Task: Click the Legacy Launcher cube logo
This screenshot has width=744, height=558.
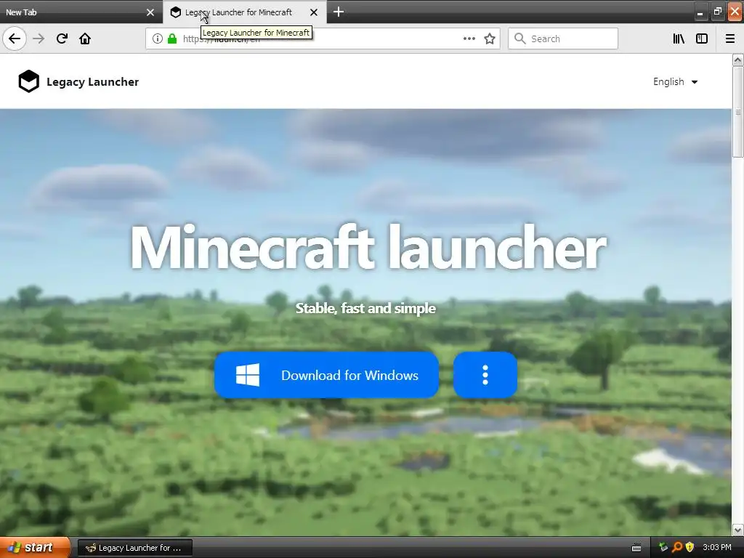Action: [x=28, y=81]
